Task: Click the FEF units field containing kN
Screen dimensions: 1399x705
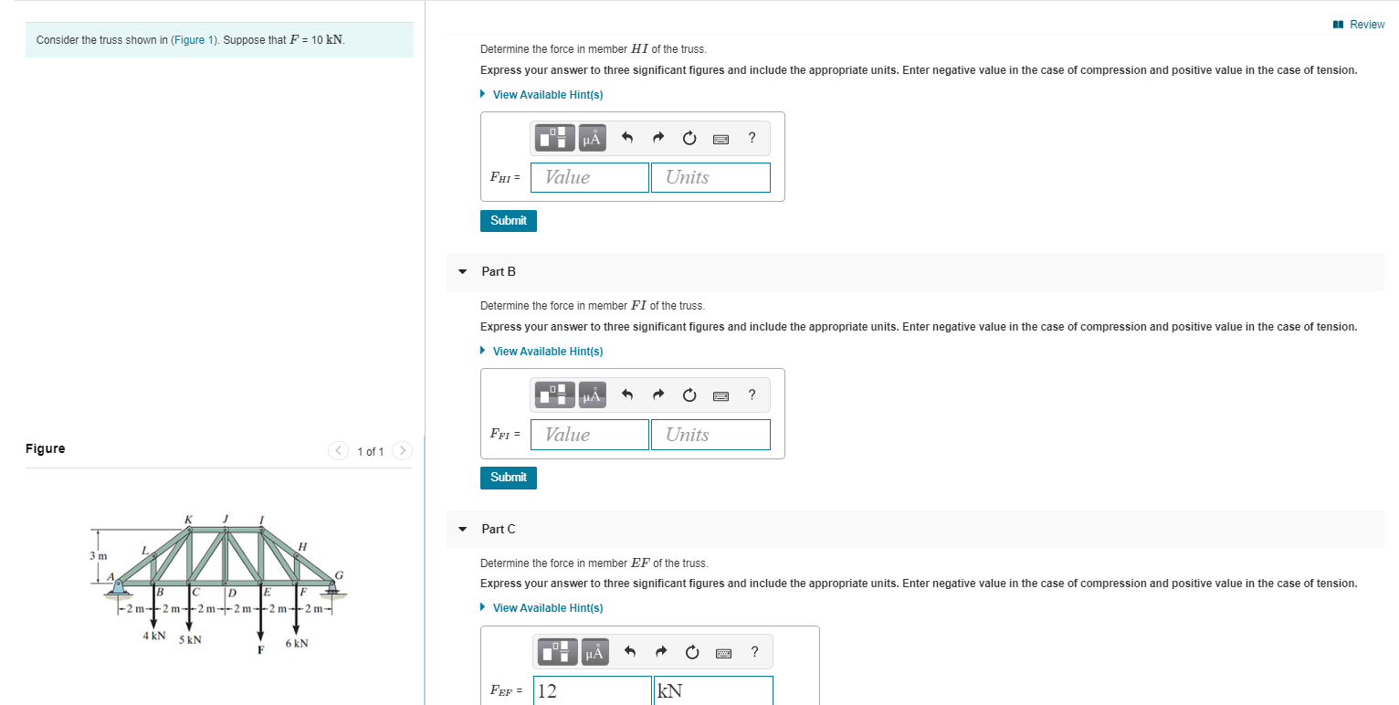Action: 713,690
